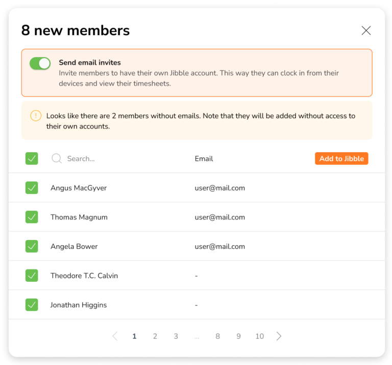392x365 pixels.
Task: Deselect Theodore T.C. Calvin checkbox
Action: click(32, 276)
